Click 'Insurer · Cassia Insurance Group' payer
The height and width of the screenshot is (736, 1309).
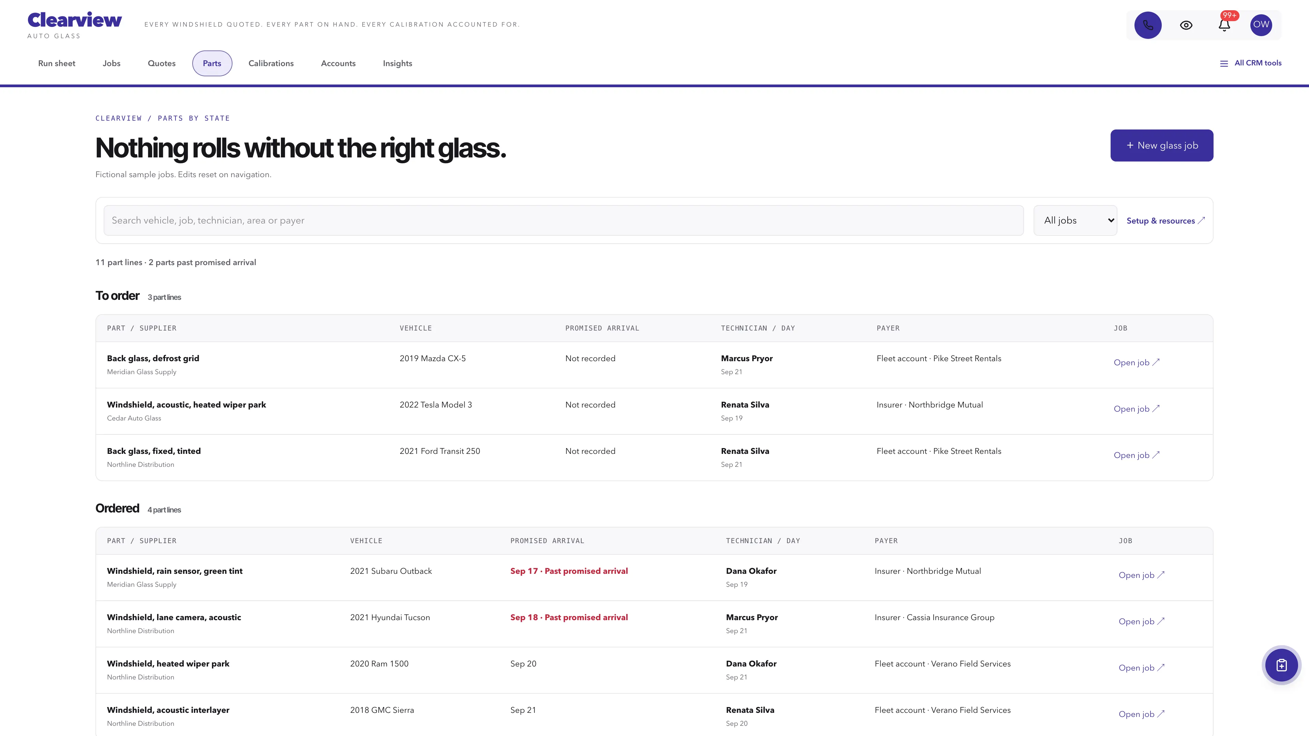pos(934,617)
